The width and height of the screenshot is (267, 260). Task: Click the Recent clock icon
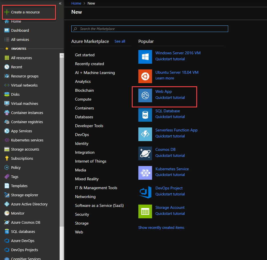coord(7,67)
